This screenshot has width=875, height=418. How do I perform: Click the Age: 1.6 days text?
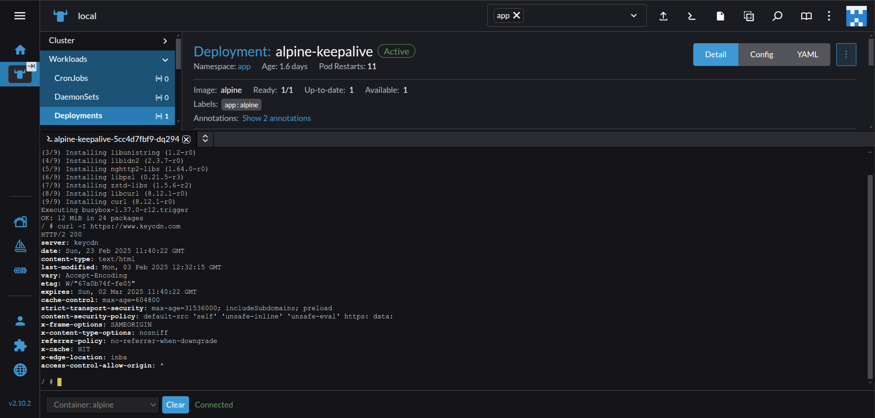coord(285,66)
